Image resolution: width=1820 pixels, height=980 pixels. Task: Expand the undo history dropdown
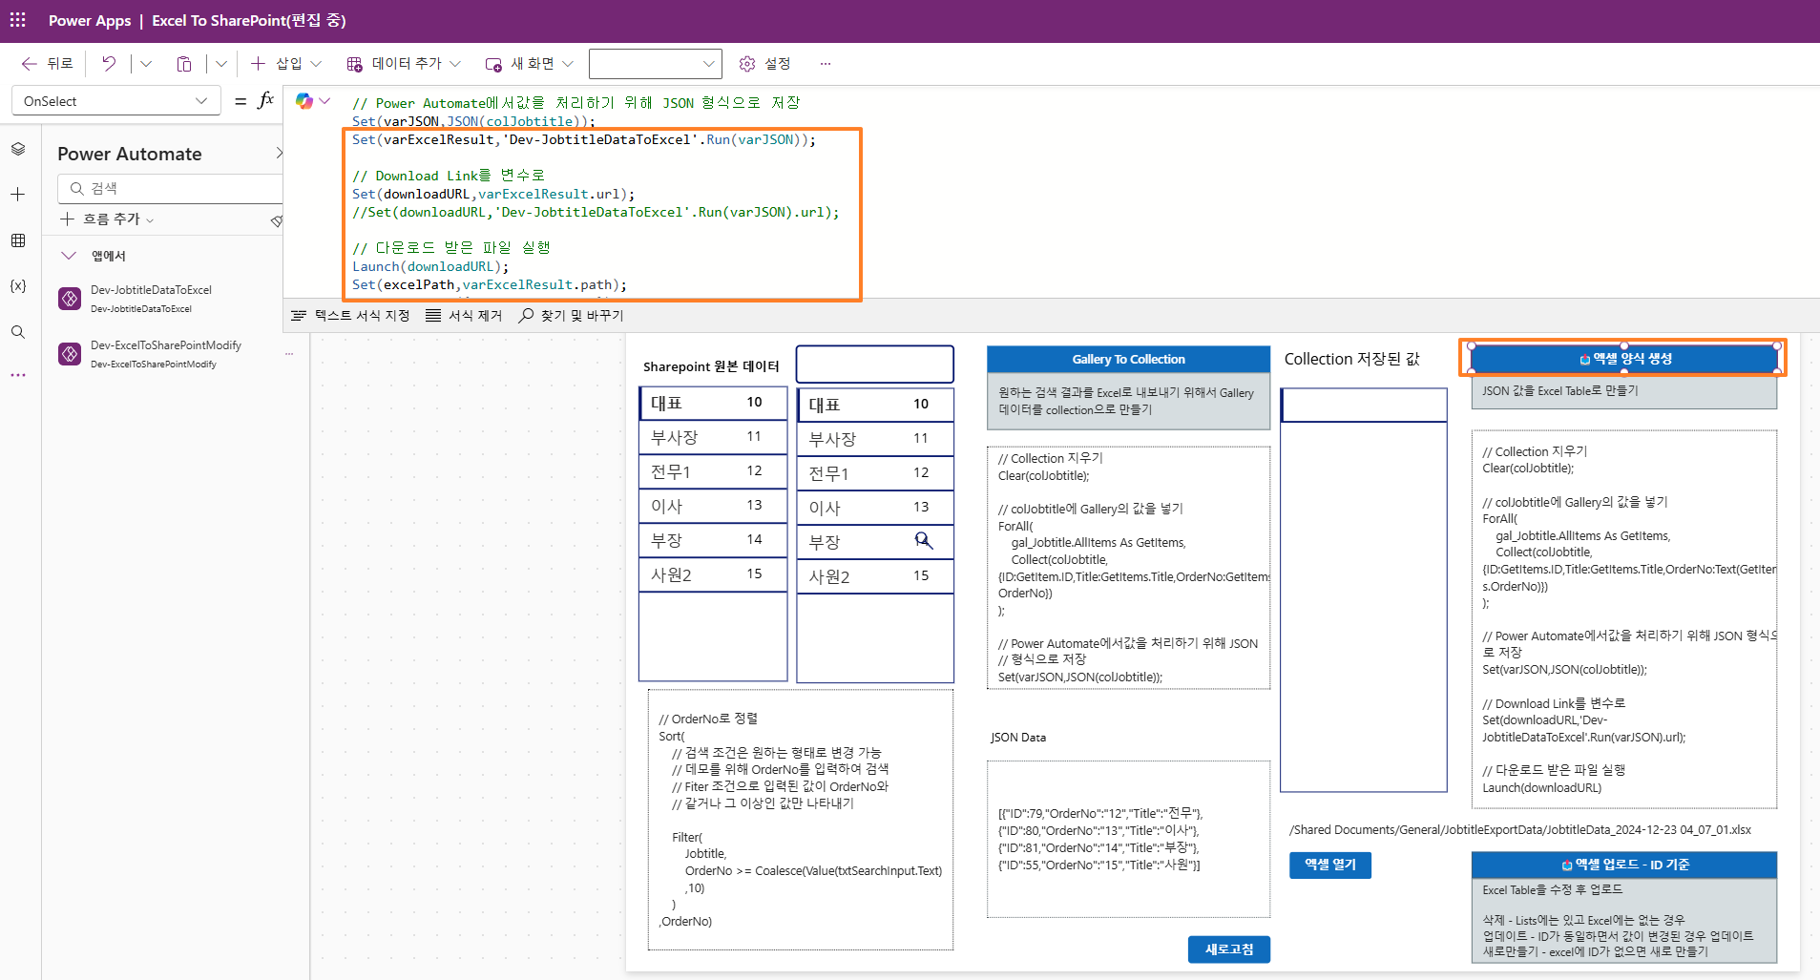click(x=146, y=64)
